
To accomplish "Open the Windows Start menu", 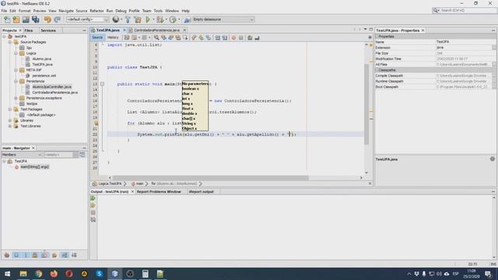I will tap(7, 274).
